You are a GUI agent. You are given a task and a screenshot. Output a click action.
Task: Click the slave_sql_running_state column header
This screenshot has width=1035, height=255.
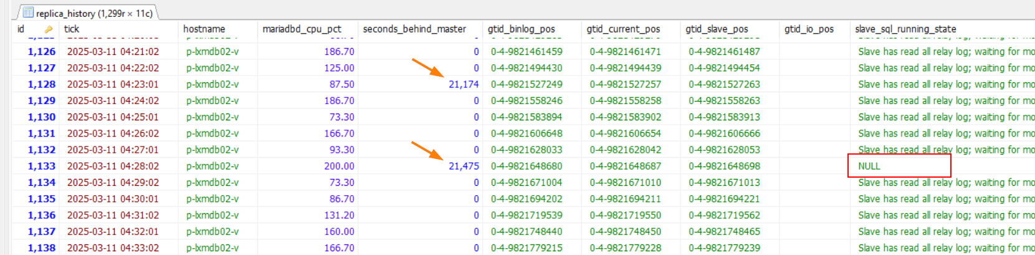point(905,29)
